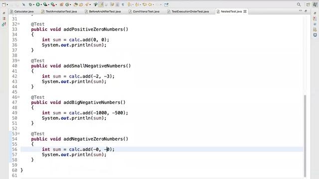
Task: Open third view icon in right trim
Action: pos(315,24)
